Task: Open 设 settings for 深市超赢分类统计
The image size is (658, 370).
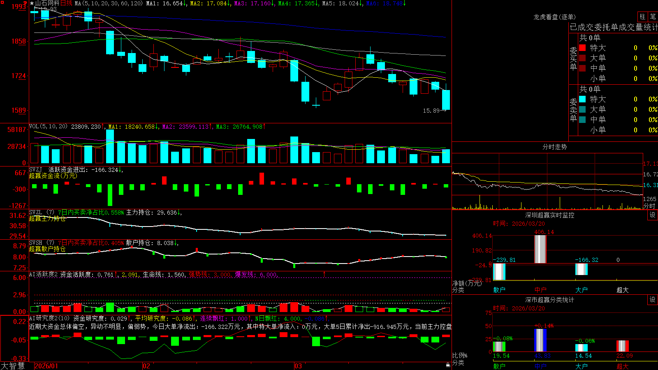Action: click(653, 300)
